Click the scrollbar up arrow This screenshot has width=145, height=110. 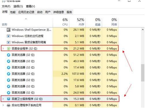(x=143, y=30)
